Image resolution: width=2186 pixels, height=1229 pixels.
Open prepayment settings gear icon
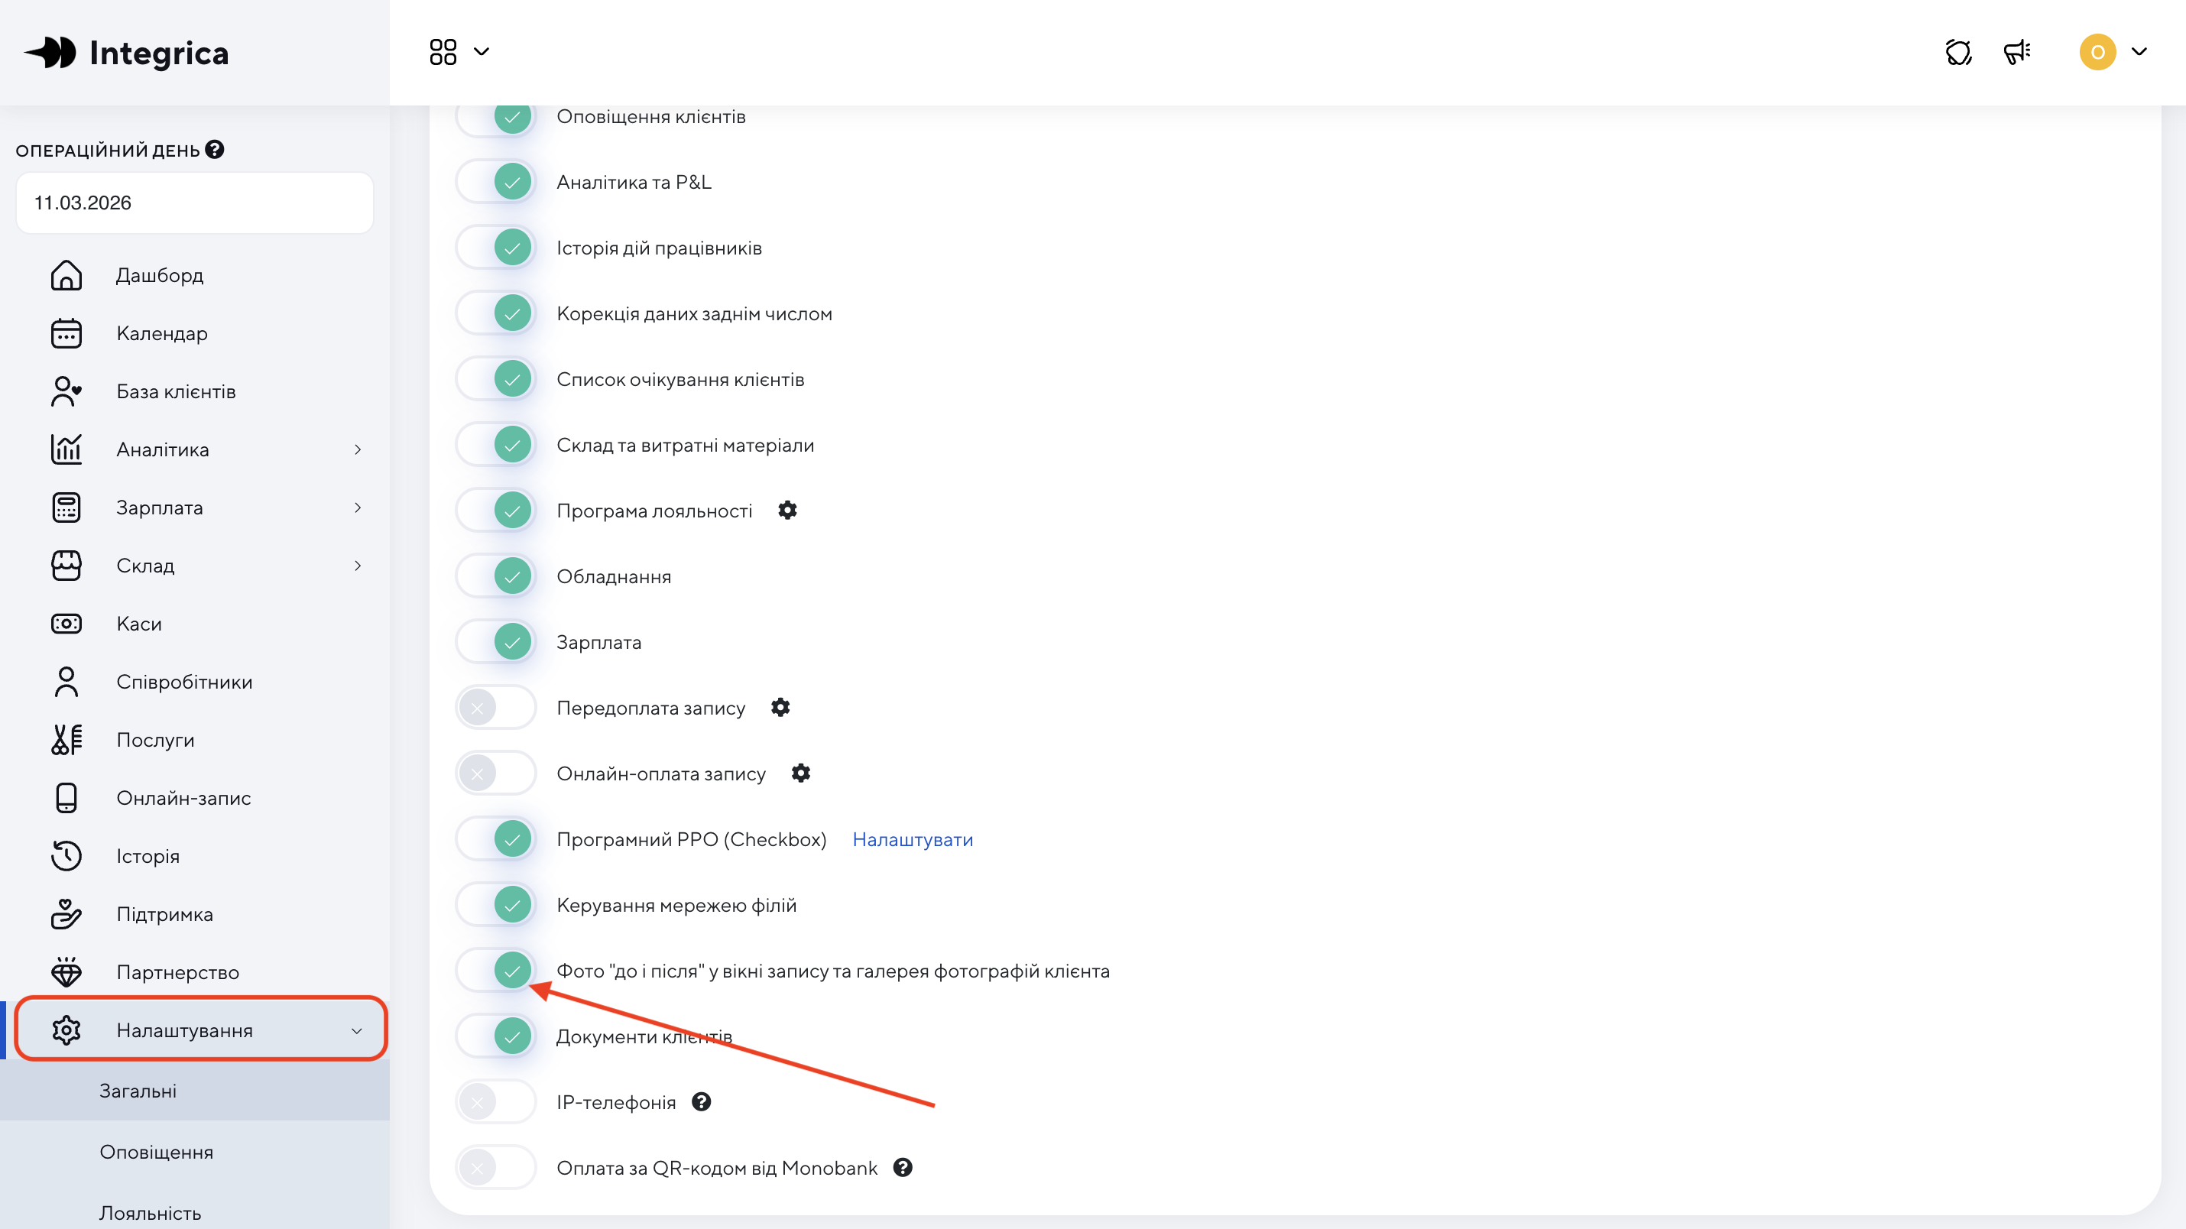point(780,707)
